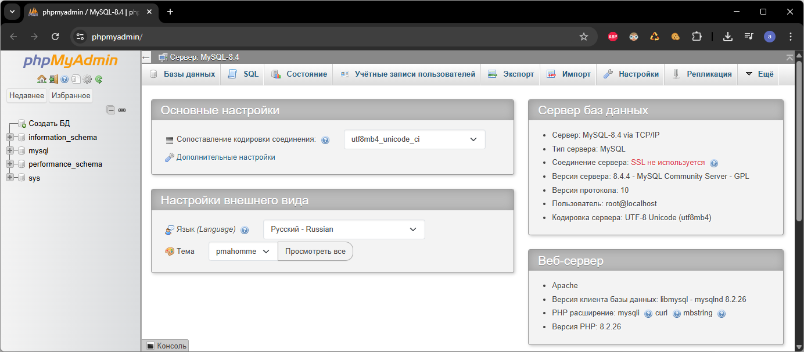Expand mysql database tree node
The width and height of the screenshot is (804, 352).
(x=10, y=151)
